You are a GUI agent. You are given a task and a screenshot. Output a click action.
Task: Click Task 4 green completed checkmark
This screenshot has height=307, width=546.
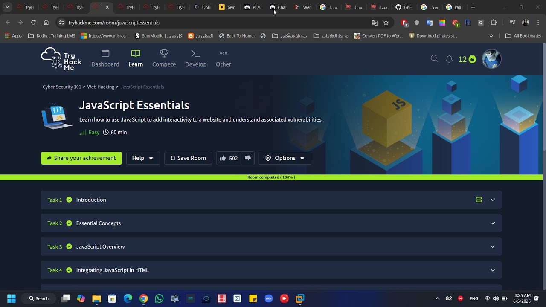point(69,270)
